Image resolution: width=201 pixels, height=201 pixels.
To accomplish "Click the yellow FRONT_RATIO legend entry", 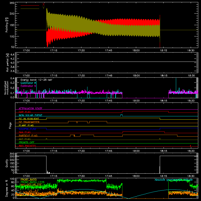I will click(29, 180).
